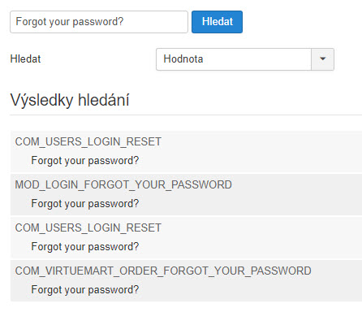Click the Výsledky hledání heading
362x312 pixels.
[x=70, y=100]
